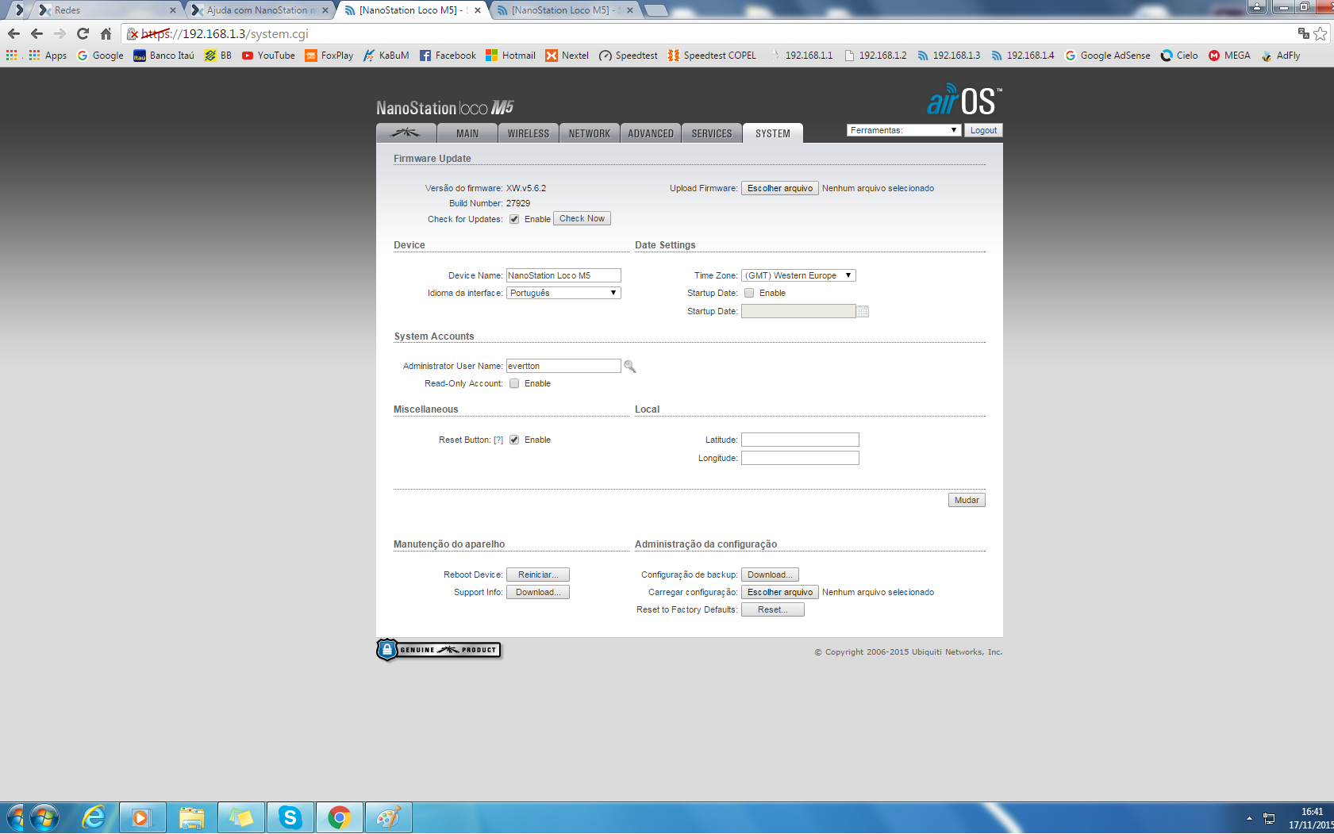This screenshot has width=1334, height=834.
Task: Click the Check Now button
Action: click(582, 218)
